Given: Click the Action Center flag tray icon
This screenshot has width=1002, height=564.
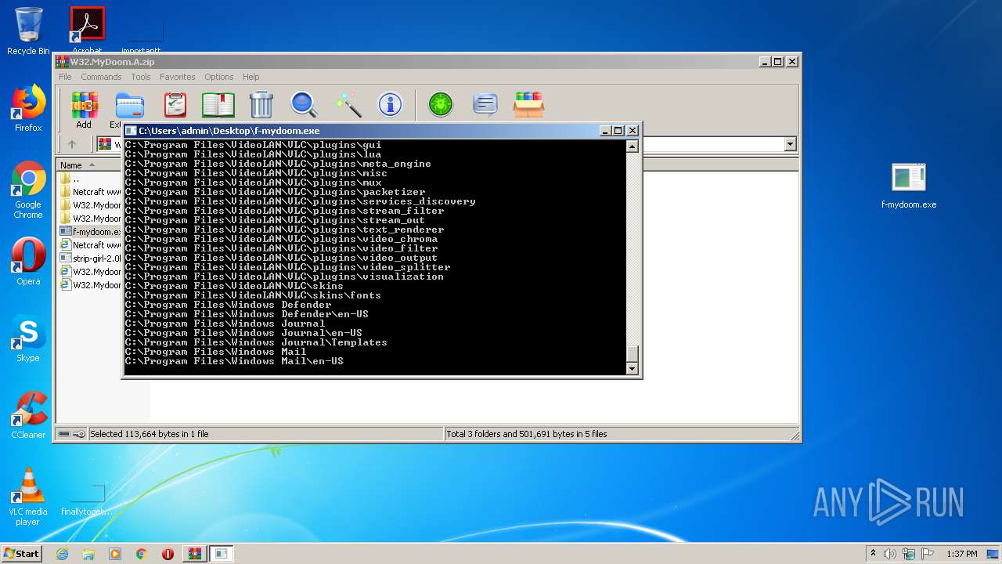Looking at the screenshot, I should point(928,554).
